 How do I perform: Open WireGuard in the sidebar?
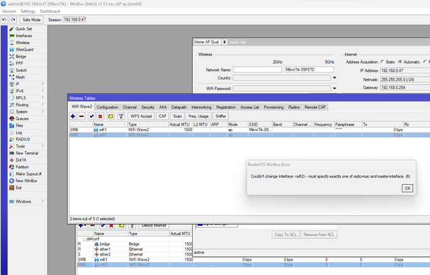tap(24, 49)
